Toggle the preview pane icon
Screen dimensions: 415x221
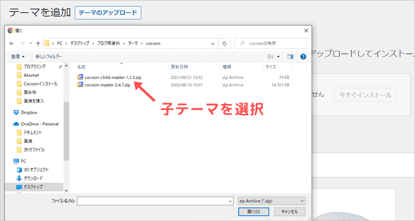coord(290,56)
